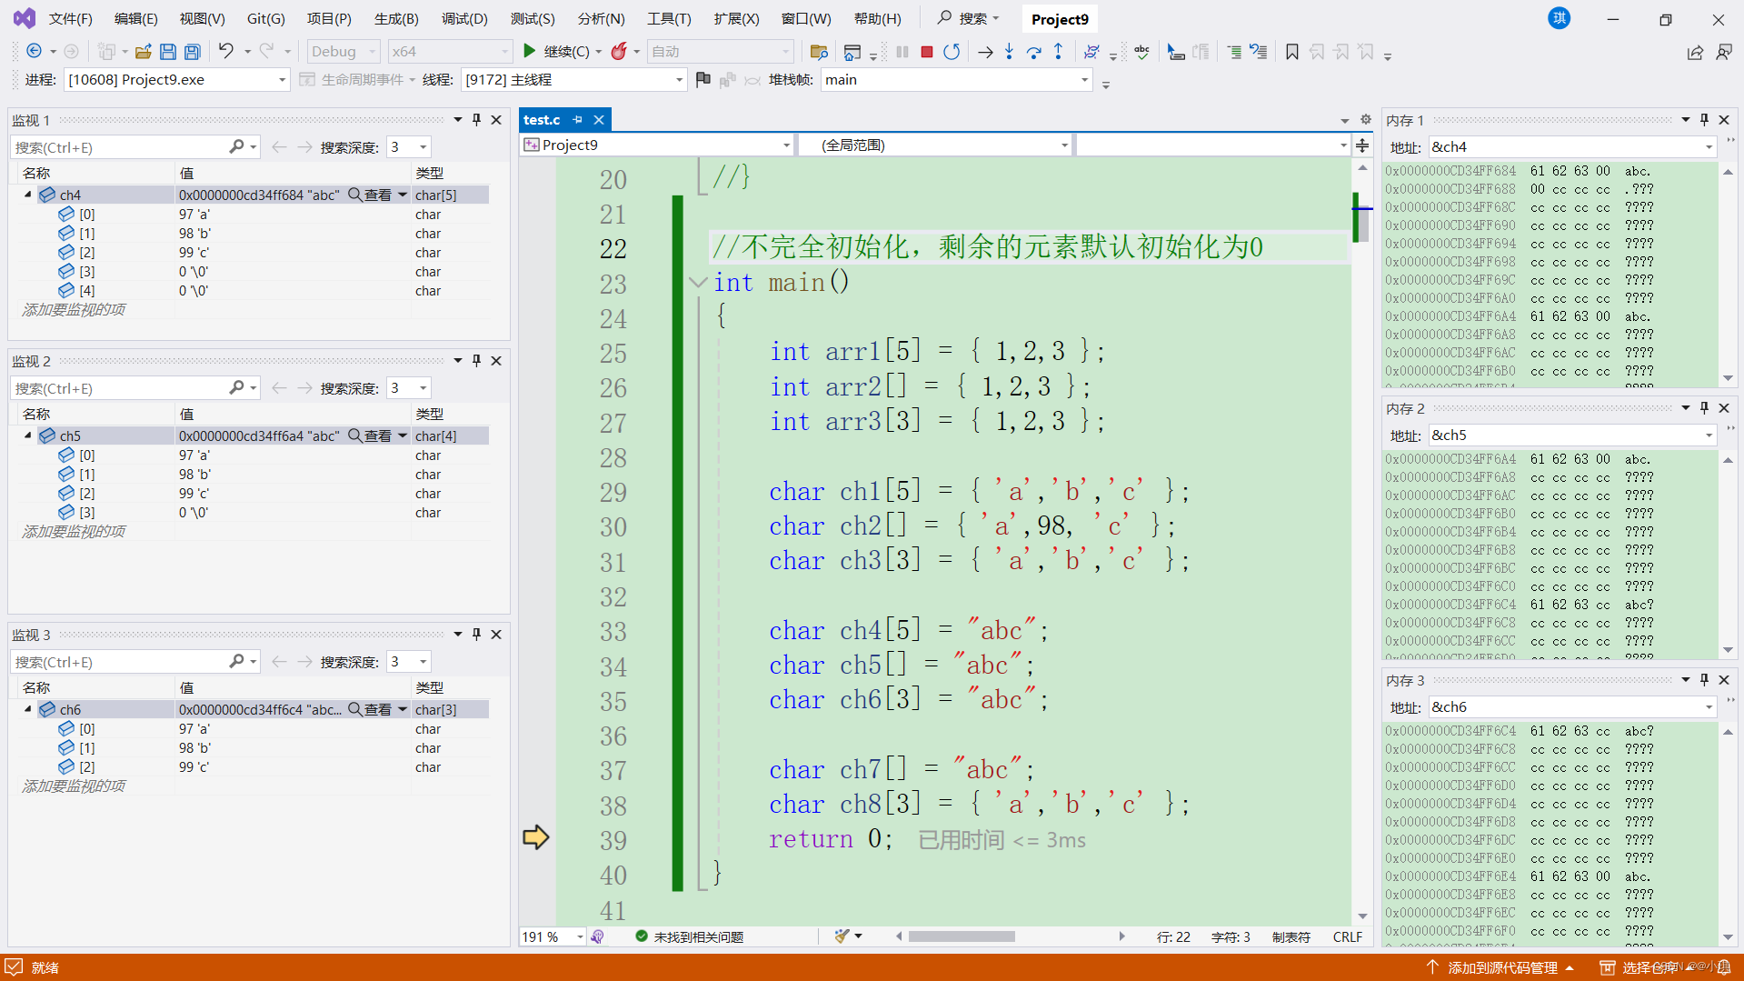Click the navigate backward arrow icon
Screen dimensions: 1744x981
point(34,52)
